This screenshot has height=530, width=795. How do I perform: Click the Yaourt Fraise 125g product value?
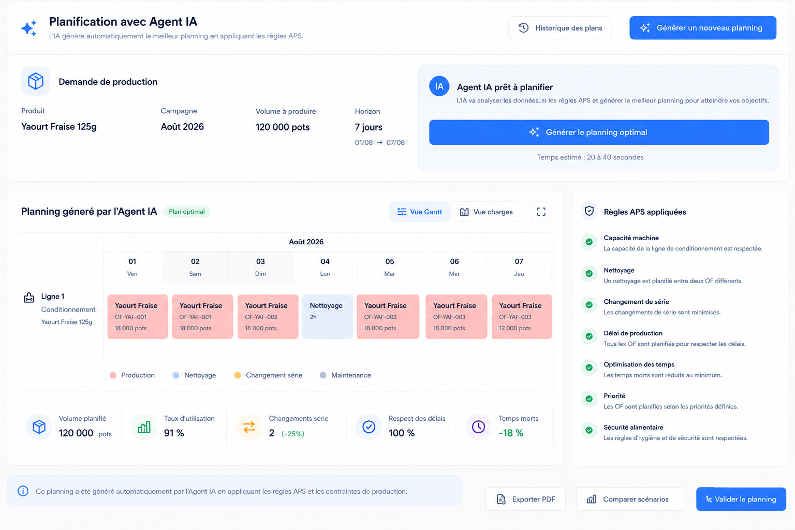coord(59,127)
